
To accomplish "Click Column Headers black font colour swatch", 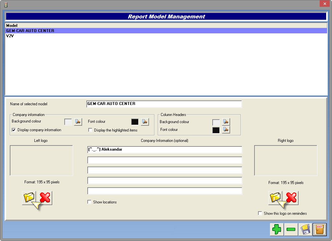I will [216, 130].
